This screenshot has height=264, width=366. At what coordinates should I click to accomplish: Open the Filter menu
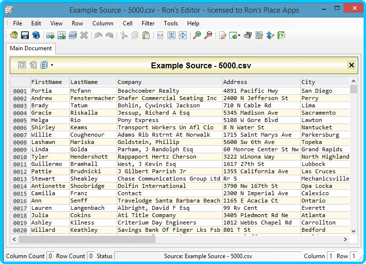click(x=148, y=23)
